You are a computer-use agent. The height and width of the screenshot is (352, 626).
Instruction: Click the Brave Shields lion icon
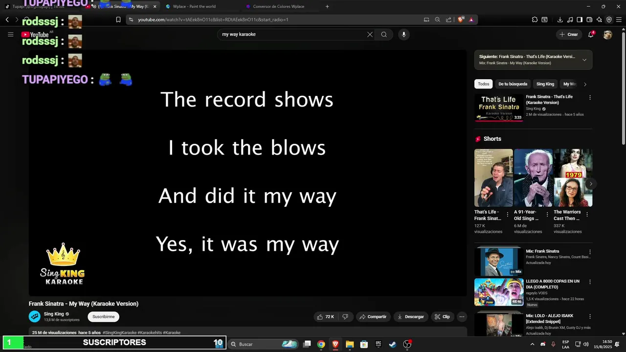[461, 20]
